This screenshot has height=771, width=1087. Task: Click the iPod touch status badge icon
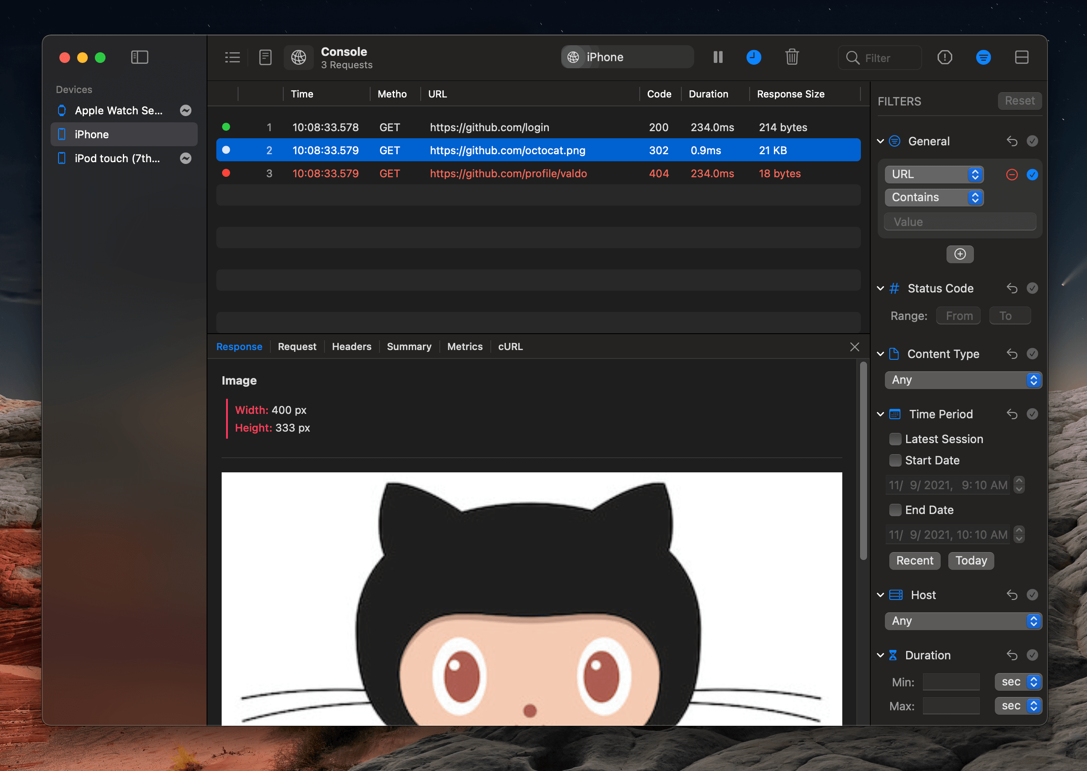[186, 159]
